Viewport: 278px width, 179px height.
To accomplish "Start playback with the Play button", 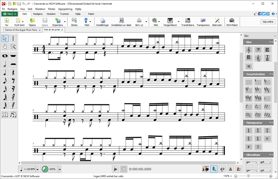I will (115, 169).
